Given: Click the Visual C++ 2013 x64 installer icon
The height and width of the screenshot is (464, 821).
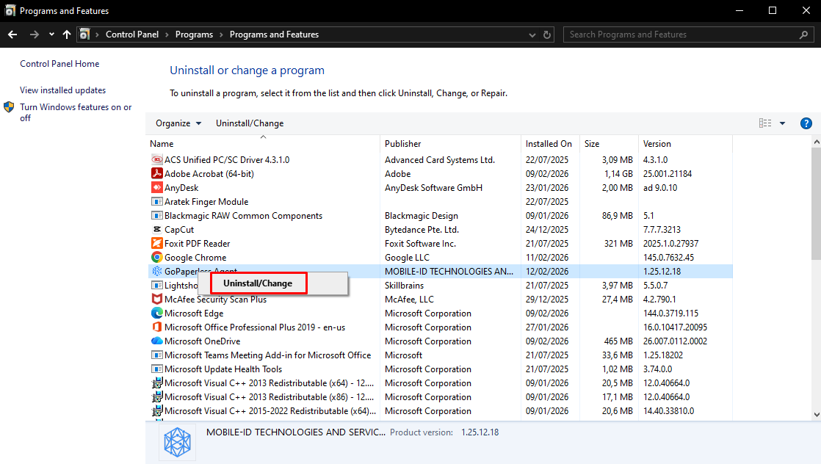Looking at the screenshot, I should tap(156, 383).
